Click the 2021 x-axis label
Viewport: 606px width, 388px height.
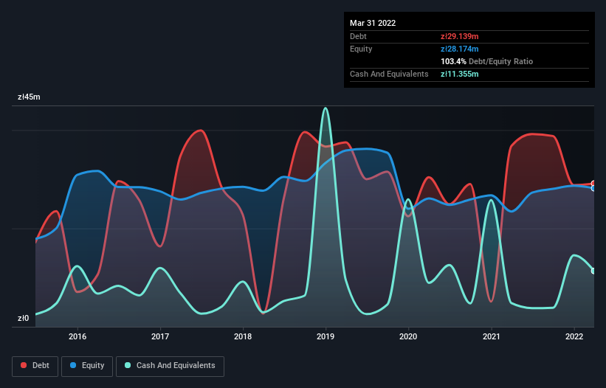click(491, 336)
